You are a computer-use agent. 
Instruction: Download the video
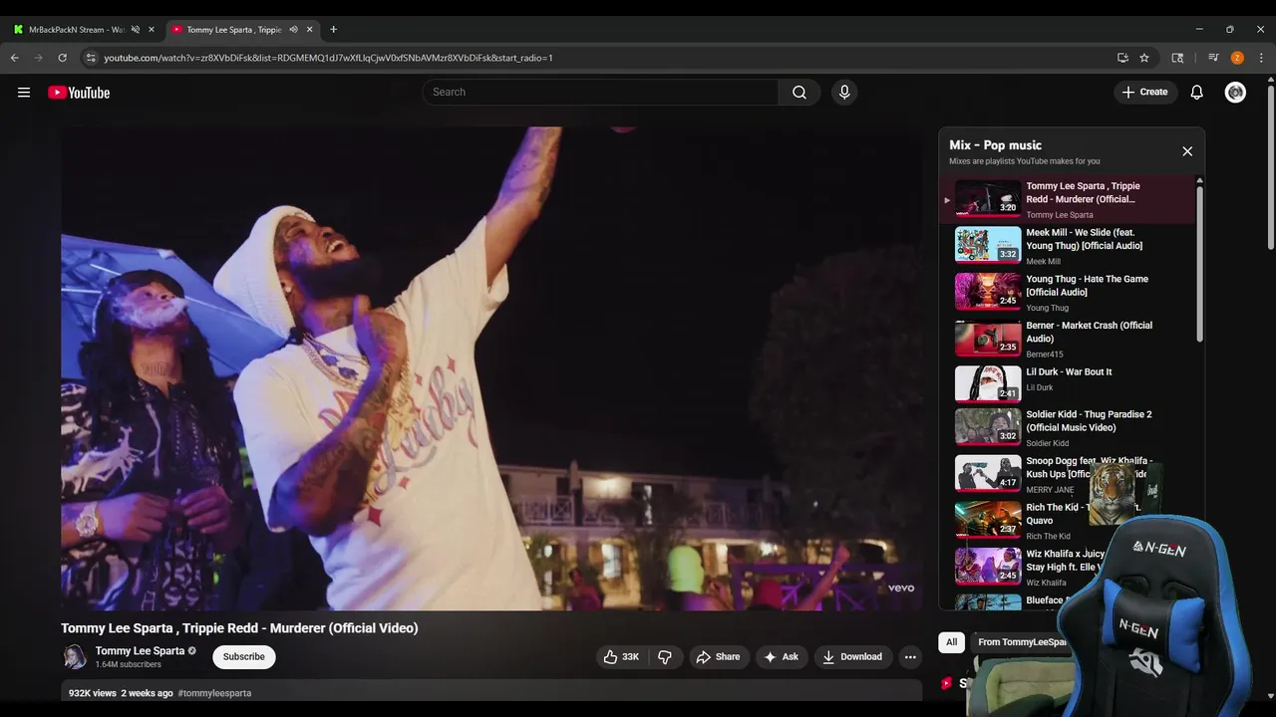[x=852, y=657]
